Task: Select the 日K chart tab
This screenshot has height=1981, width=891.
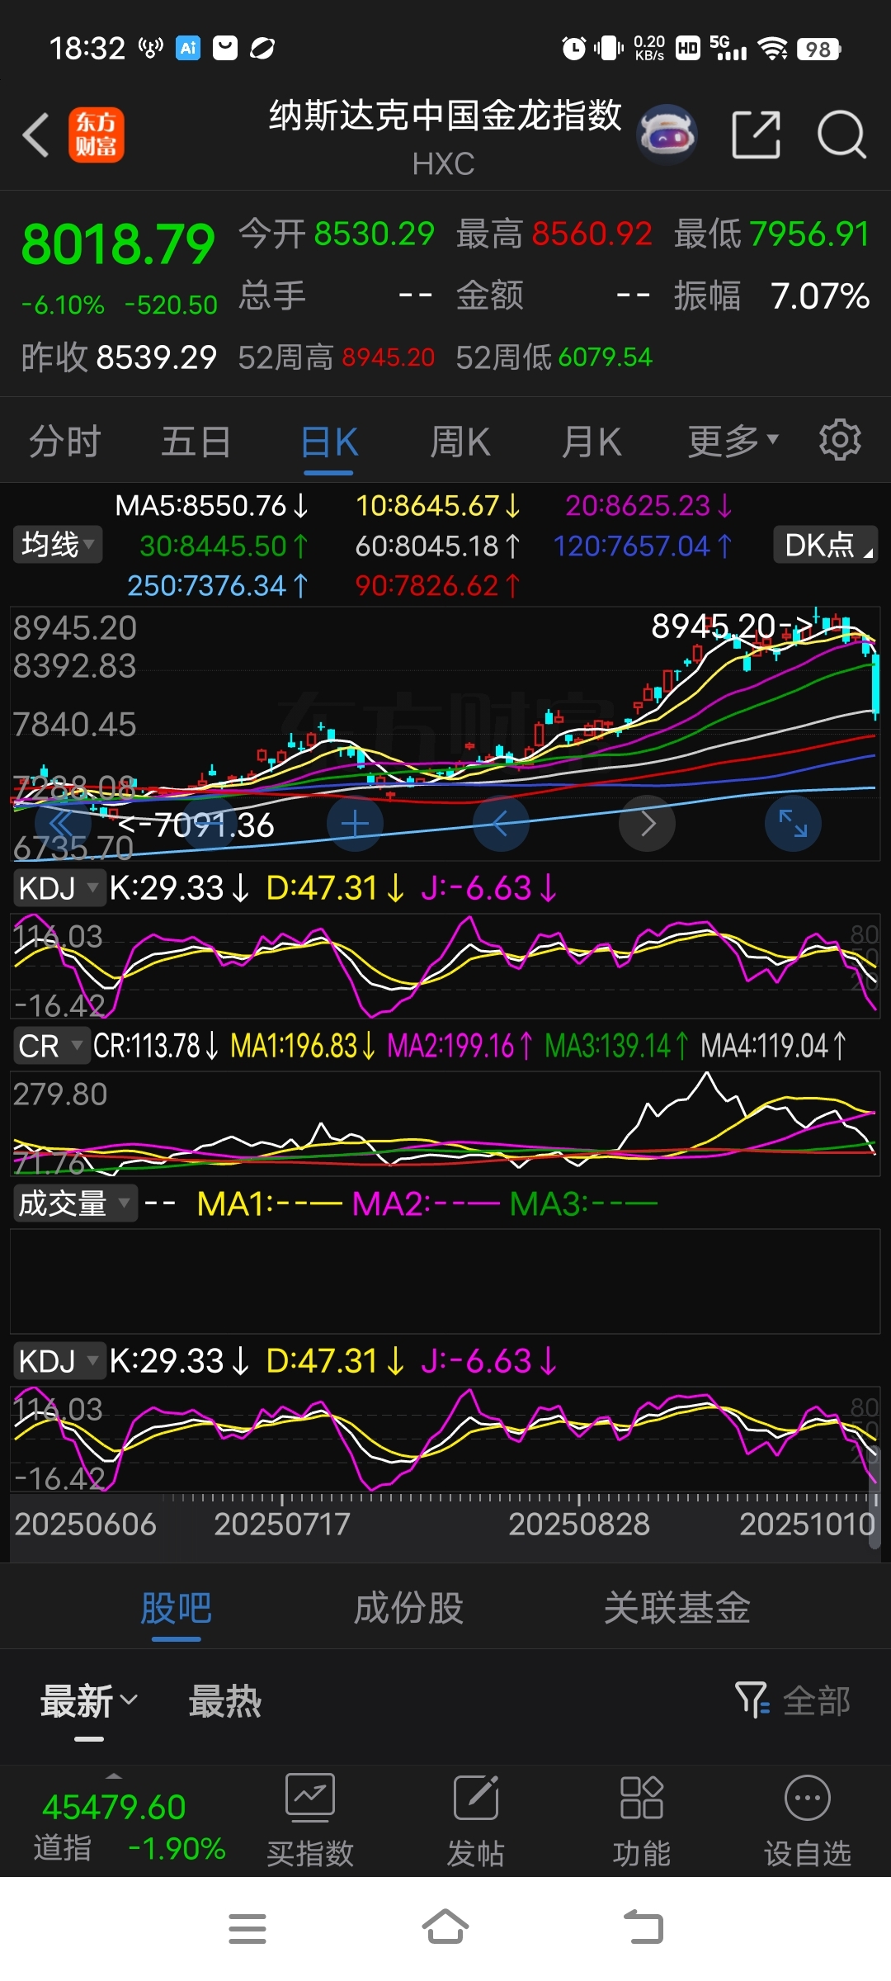Action: [x=328, y=442]
